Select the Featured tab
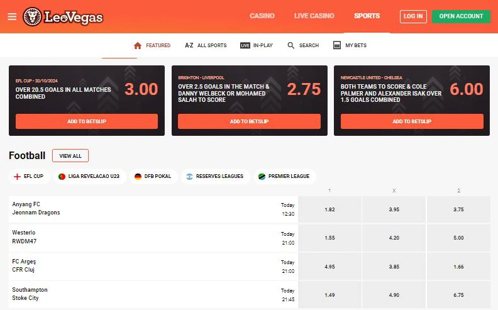 [152, 45]
